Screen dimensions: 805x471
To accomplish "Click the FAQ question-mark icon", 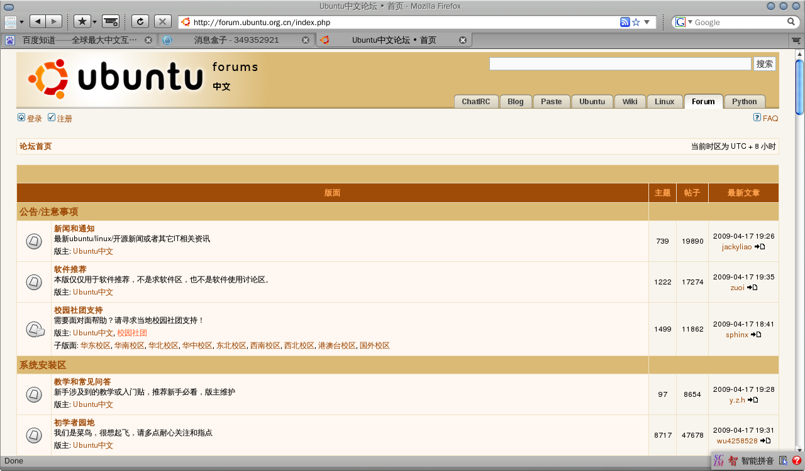I will click(x=757, y=117).
